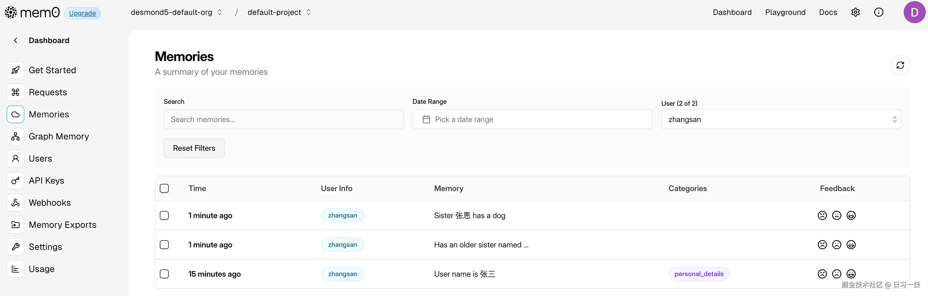Open settings via the gear icon

point(855,12)
